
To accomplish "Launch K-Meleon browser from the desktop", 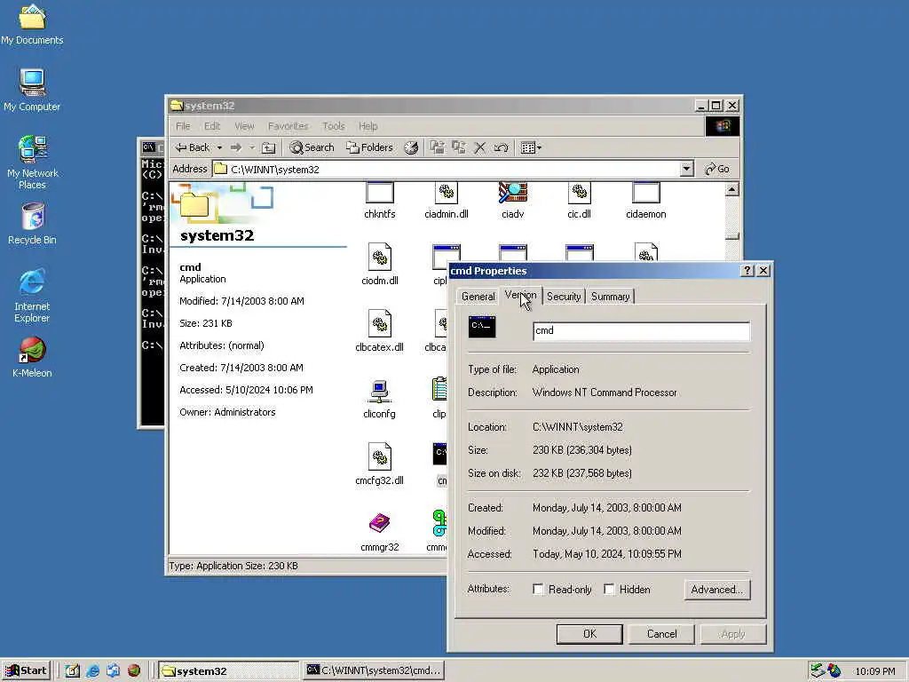I will (32, 357).
